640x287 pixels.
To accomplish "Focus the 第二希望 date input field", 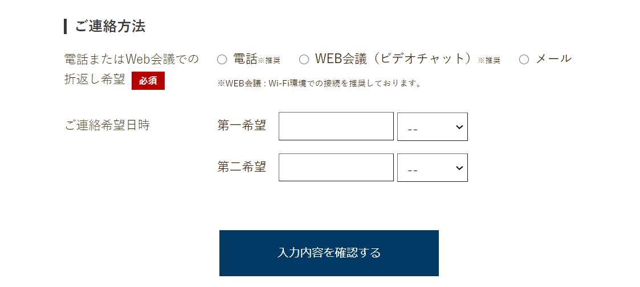I will point(336,168).
